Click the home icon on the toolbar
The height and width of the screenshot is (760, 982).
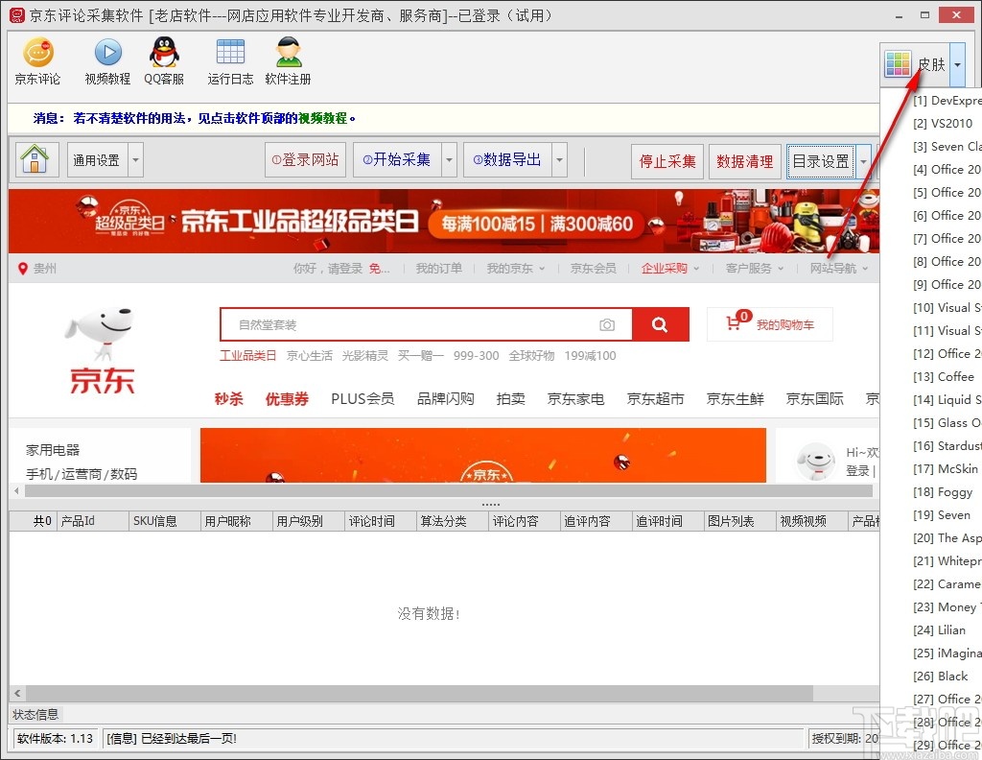(x=35, y=160)
